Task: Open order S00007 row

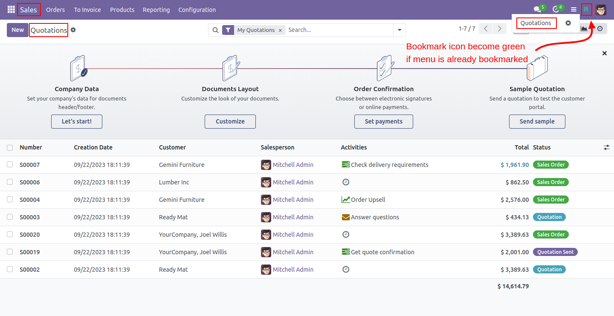Action: click(307, 165)
